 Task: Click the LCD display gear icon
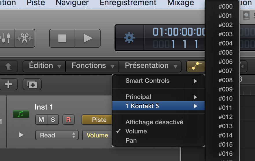(129, 38)
